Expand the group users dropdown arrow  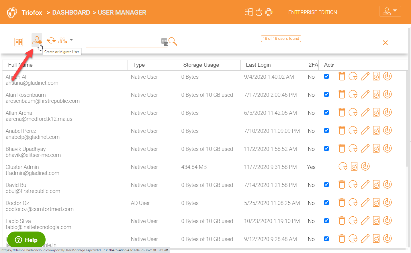click(x=71, y=40)
